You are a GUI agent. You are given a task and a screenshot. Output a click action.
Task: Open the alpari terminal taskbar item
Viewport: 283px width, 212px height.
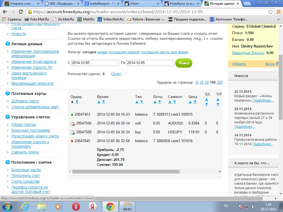127,206
